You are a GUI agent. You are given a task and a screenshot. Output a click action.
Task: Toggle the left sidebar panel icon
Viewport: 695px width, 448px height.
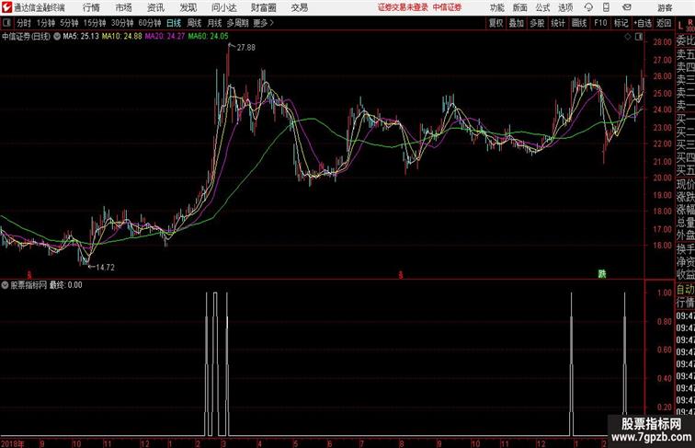coord(6,23)
